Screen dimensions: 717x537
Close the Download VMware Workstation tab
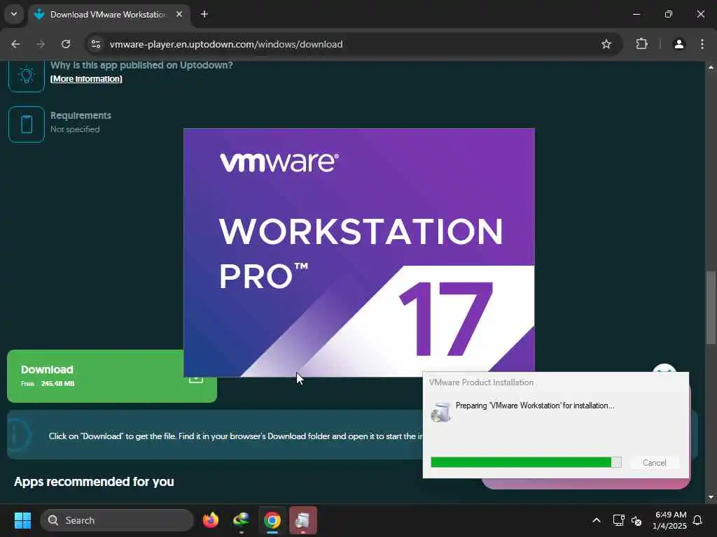pos(179,15)
